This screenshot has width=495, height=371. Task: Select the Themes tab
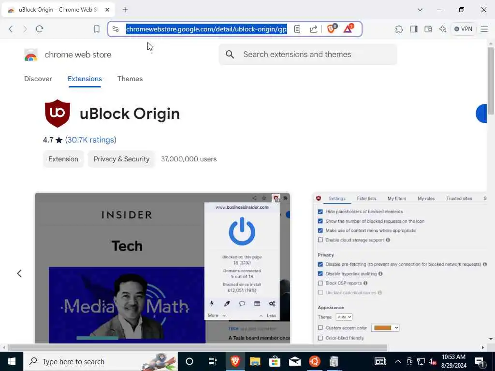(x=130, y=79)
